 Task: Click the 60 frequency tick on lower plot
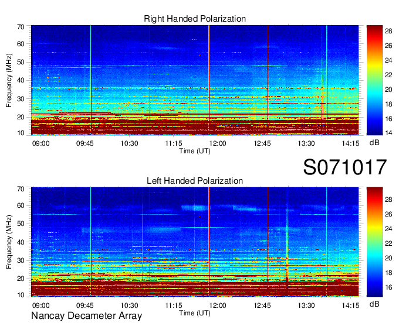coord(21,205)
